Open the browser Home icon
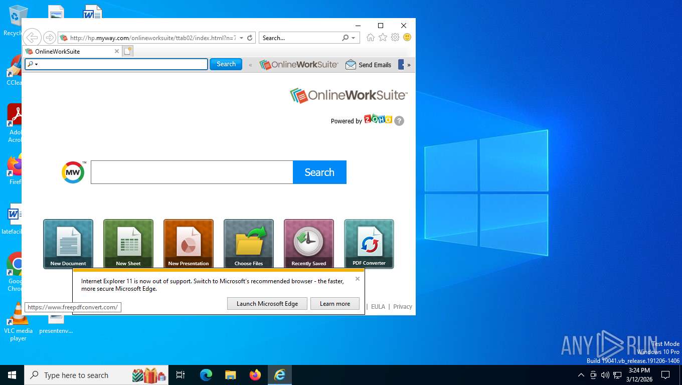 (x=371, y=38)
